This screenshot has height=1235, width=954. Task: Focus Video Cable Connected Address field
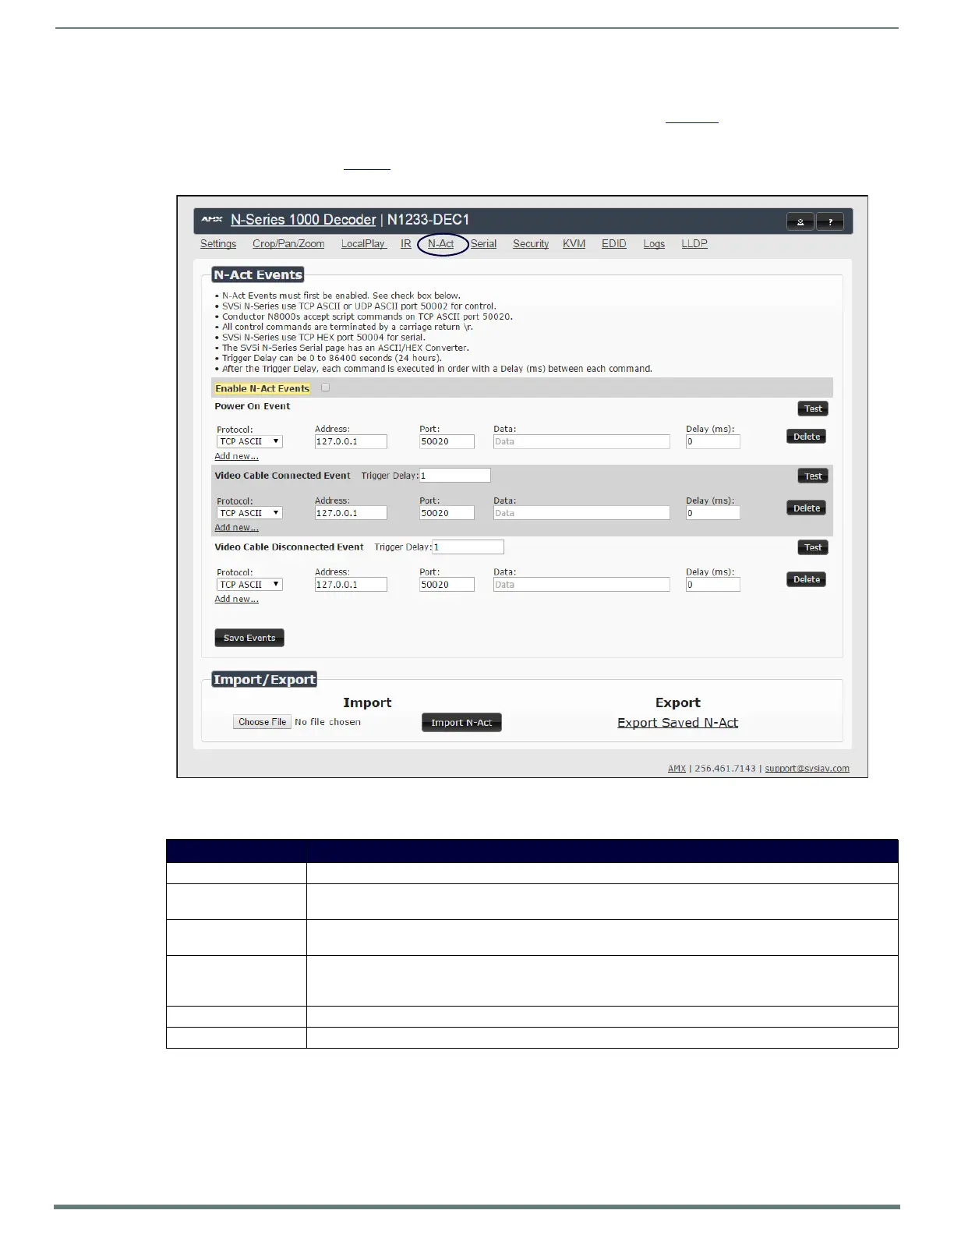tap(351, 513)
